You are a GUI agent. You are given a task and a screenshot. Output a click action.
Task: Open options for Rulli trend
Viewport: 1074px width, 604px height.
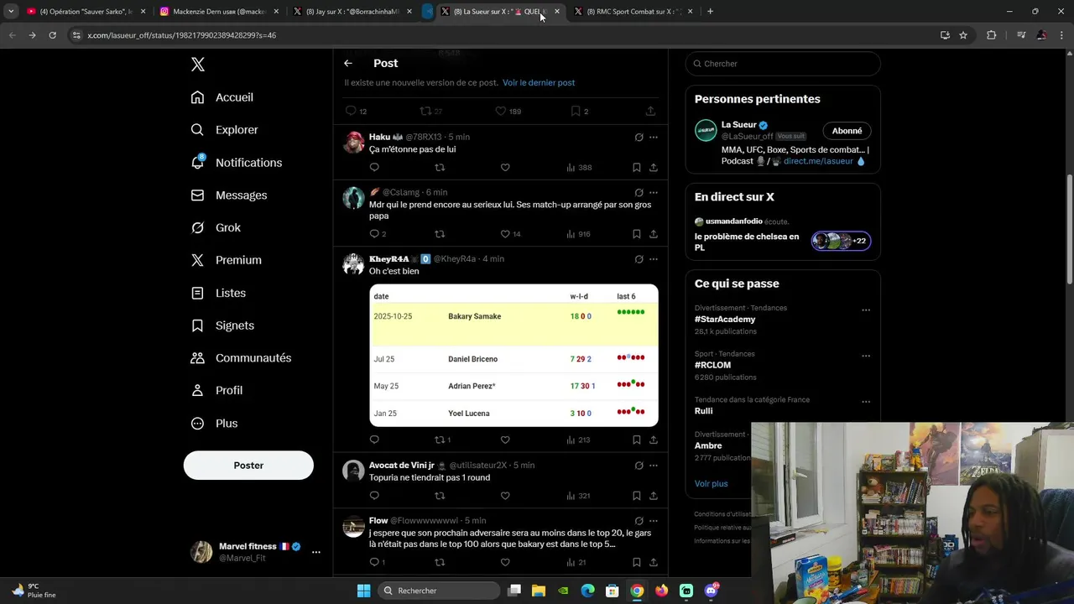pos(866,402)
